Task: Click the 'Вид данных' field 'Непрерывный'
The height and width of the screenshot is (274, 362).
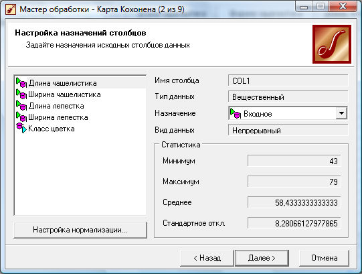Action: point(288,131)
